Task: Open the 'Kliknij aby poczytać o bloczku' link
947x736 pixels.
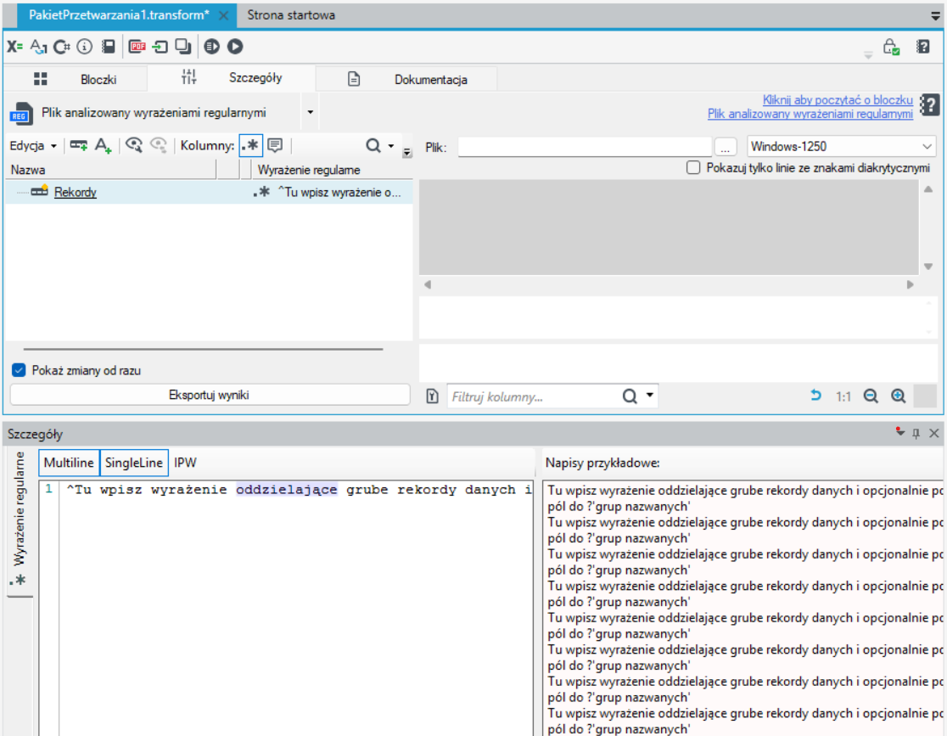Action: click(x=837, y=99)
